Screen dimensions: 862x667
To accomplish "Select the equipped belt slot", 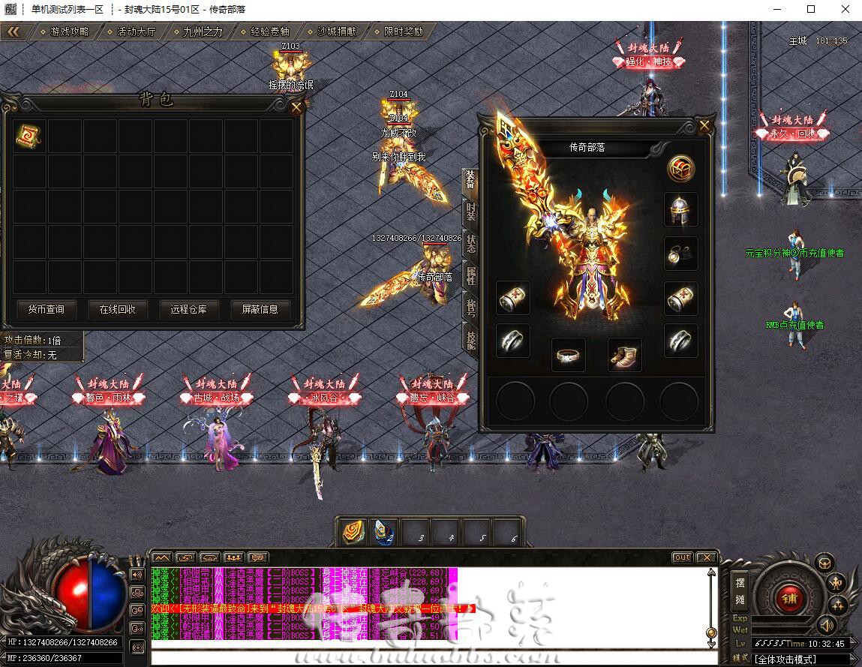I will pos(568,355).
